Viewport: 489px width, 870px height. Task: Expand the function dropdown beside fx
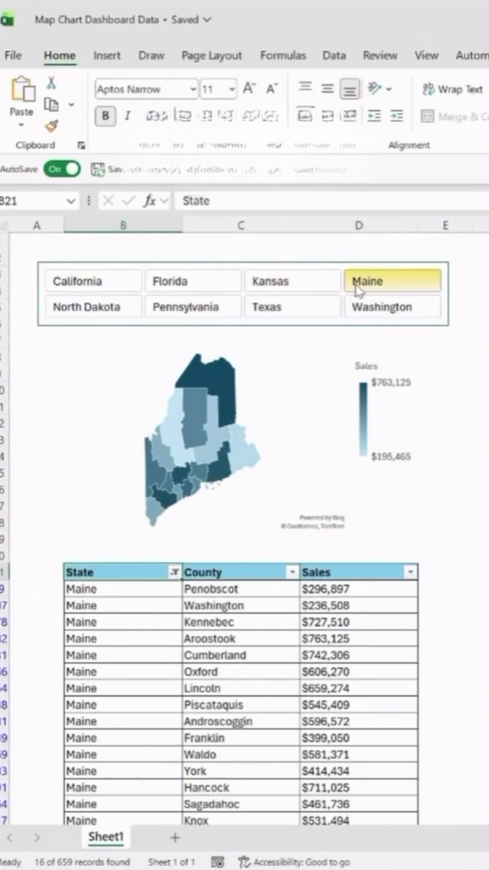(164, 200)
